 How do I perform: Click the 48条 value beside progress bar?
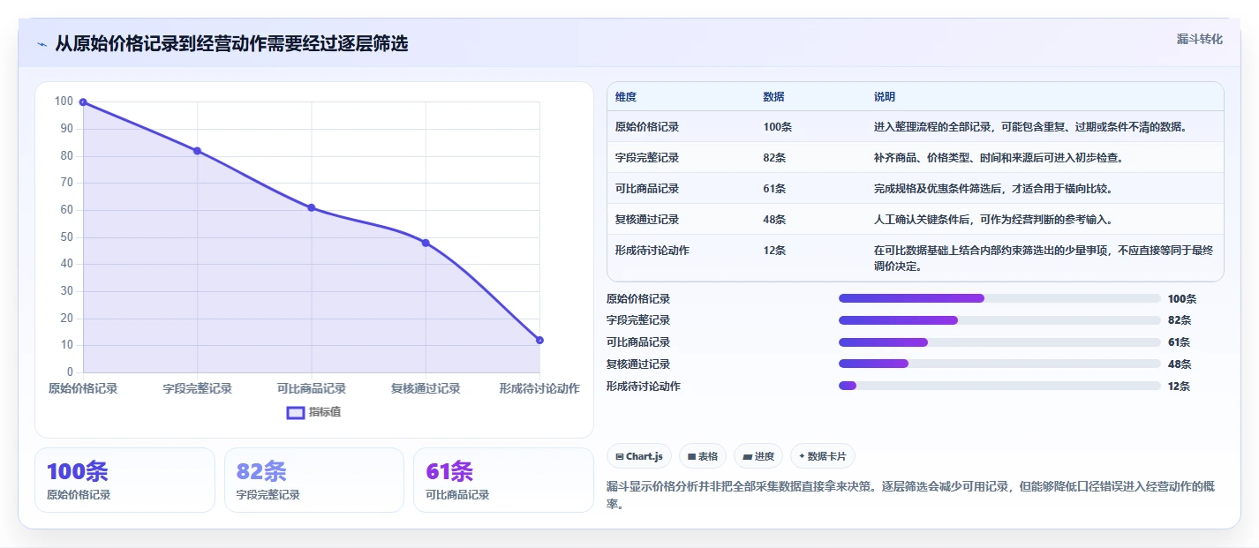click(1180, 364)
